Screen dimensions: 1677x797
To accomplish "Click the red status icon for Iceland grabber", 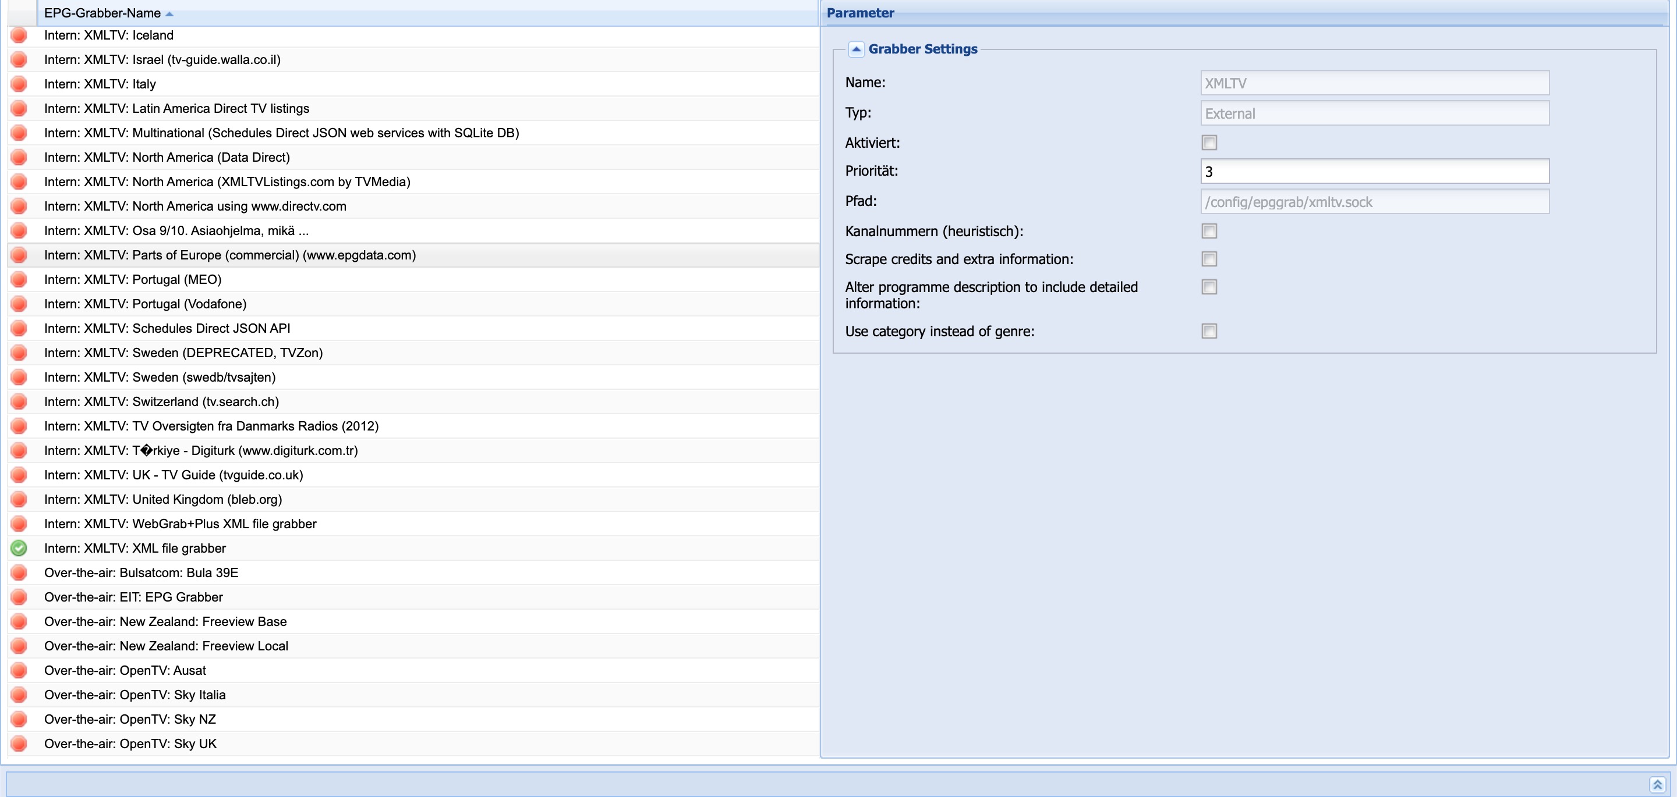I will pos(19,35).
